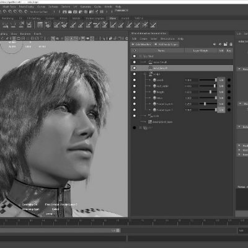Click the visibility column header circle
248x248 pixels.
(135, 50)
